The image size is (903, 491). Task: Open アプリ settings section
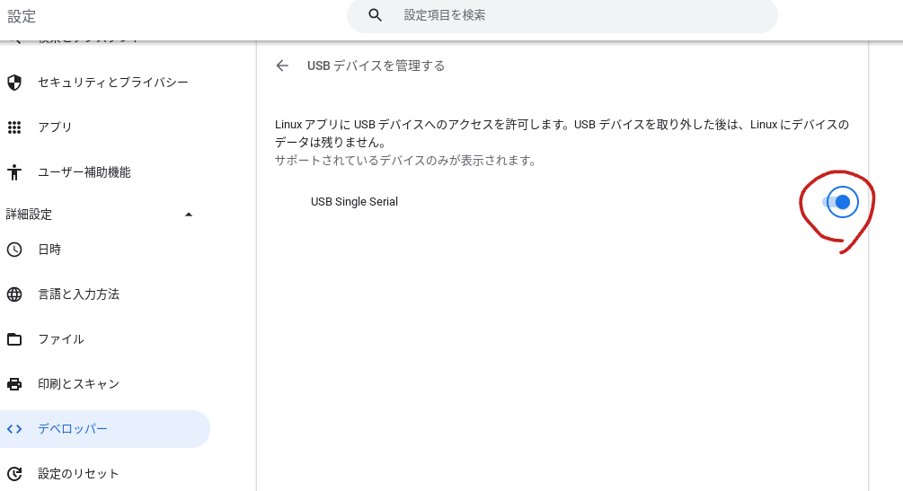pyautogui.click(x=55, y=127)
